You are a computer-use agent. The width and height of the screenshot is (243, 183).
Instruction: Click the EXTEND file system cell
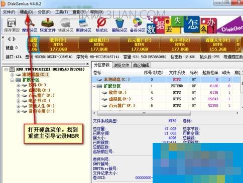pyautogui.click(x=177, y=86)
